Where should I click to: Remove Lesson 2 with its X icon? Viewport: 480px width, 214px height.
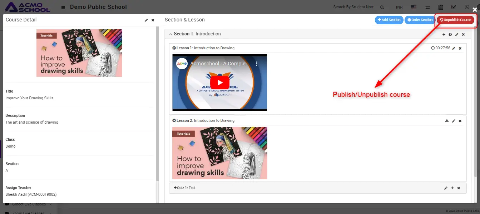[460, 121]
